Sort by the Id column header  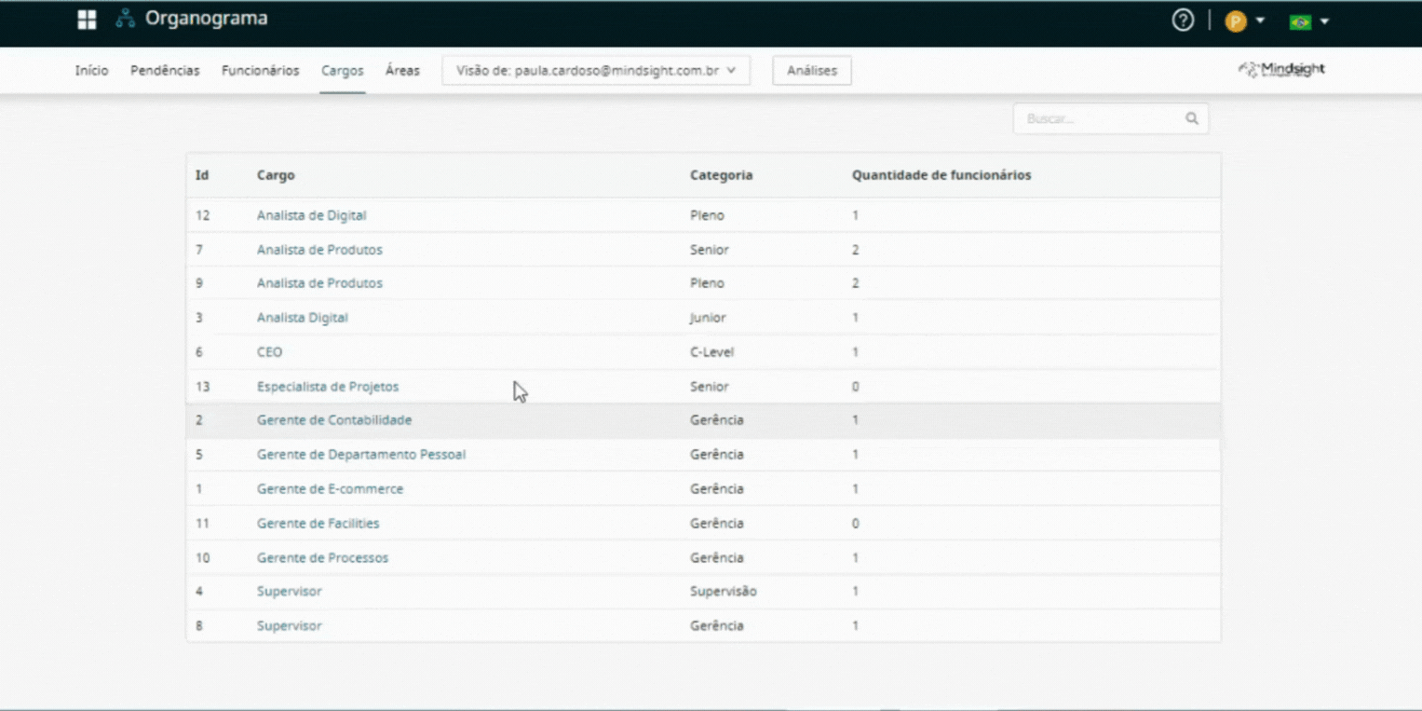[x=202, y=175]
